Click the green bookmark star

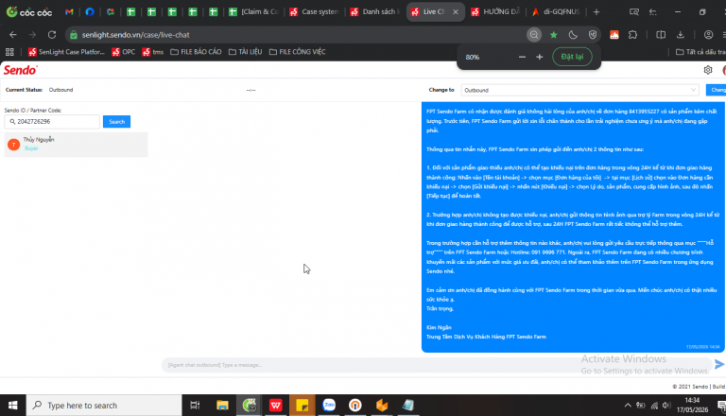click(553, 35)
